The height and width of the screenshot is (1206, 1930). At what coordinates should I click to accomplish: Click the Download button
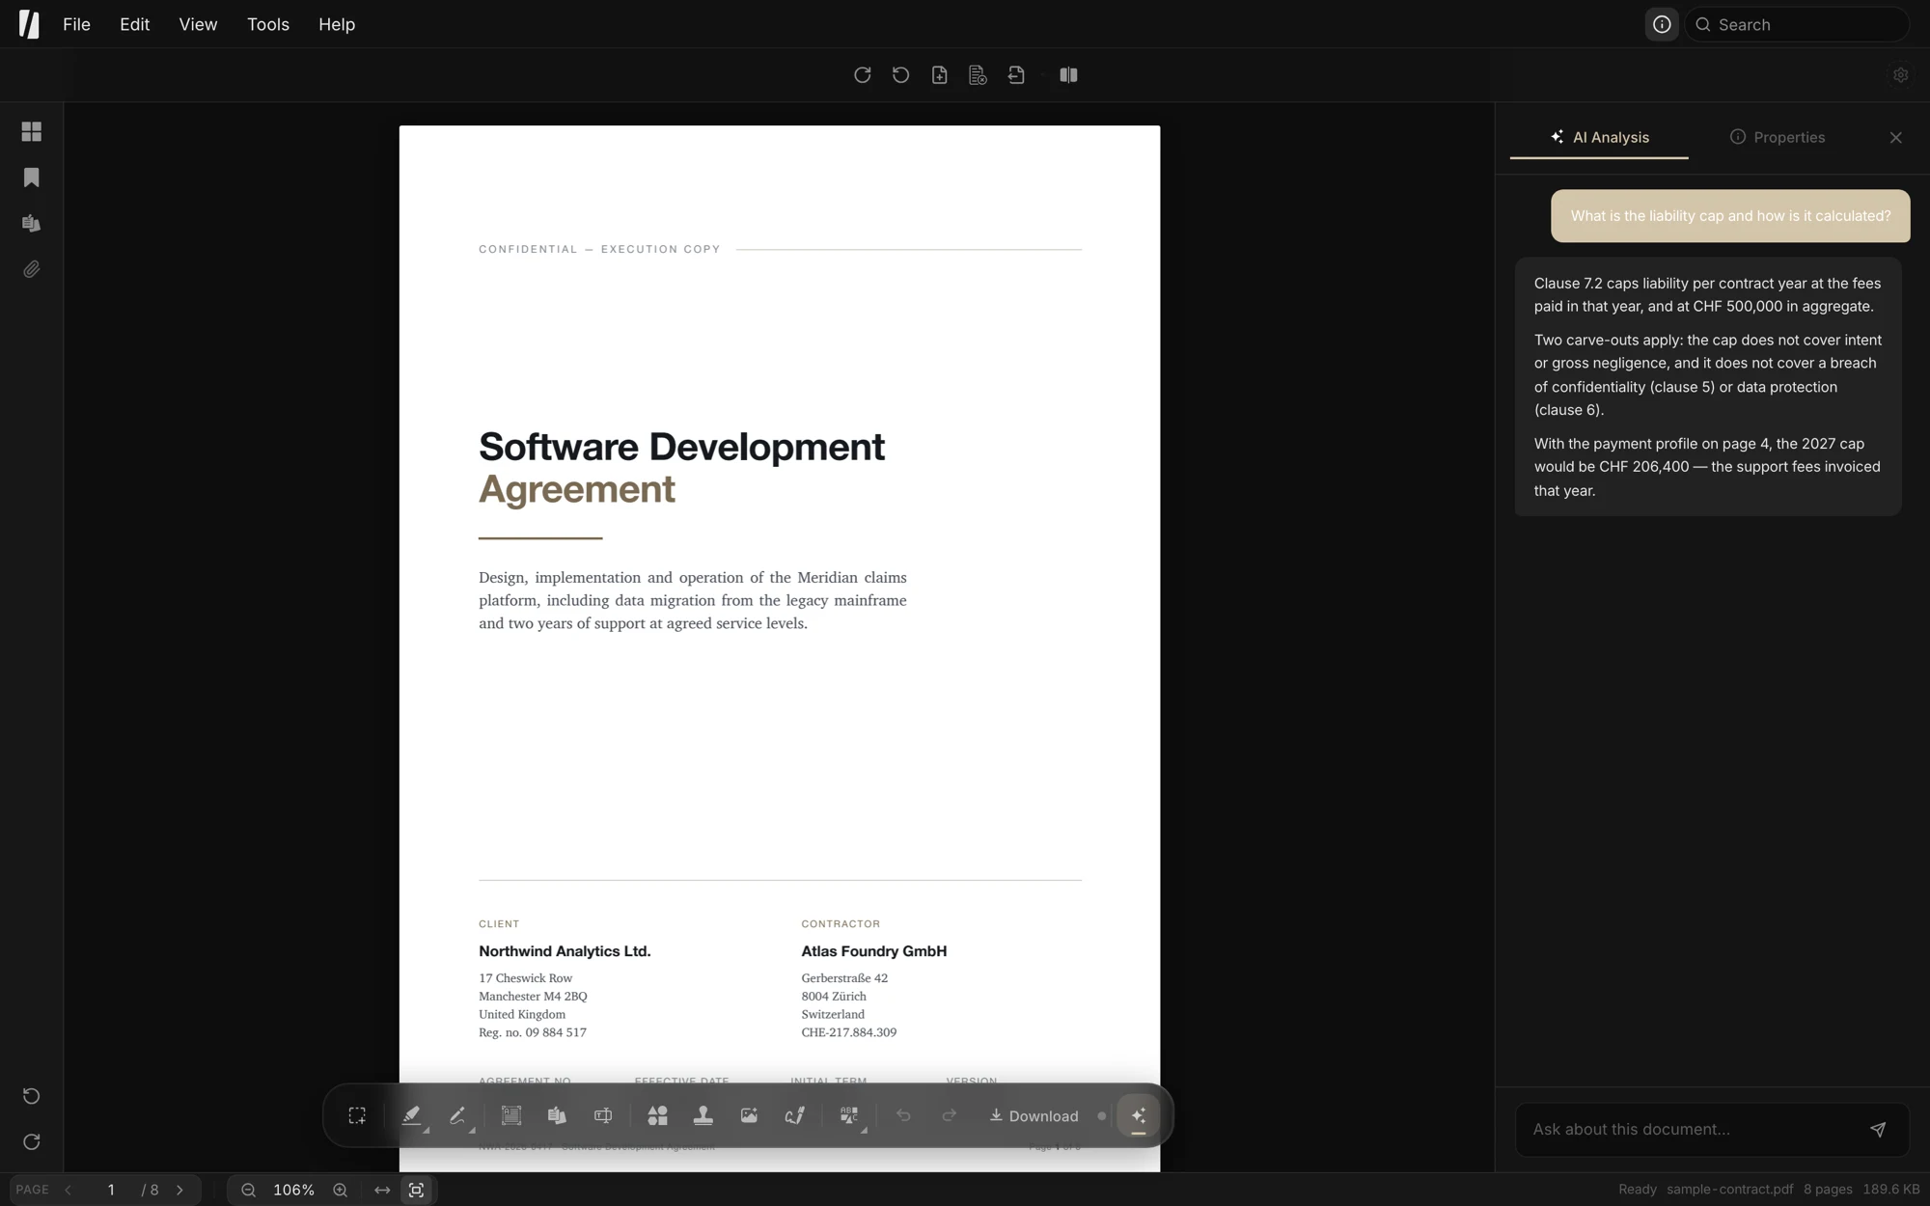[1034, 1115]
